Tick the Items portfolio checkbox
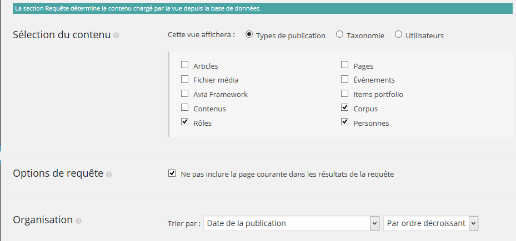The width and height of the screenshot is (516, 241). (x=345, y=94)
